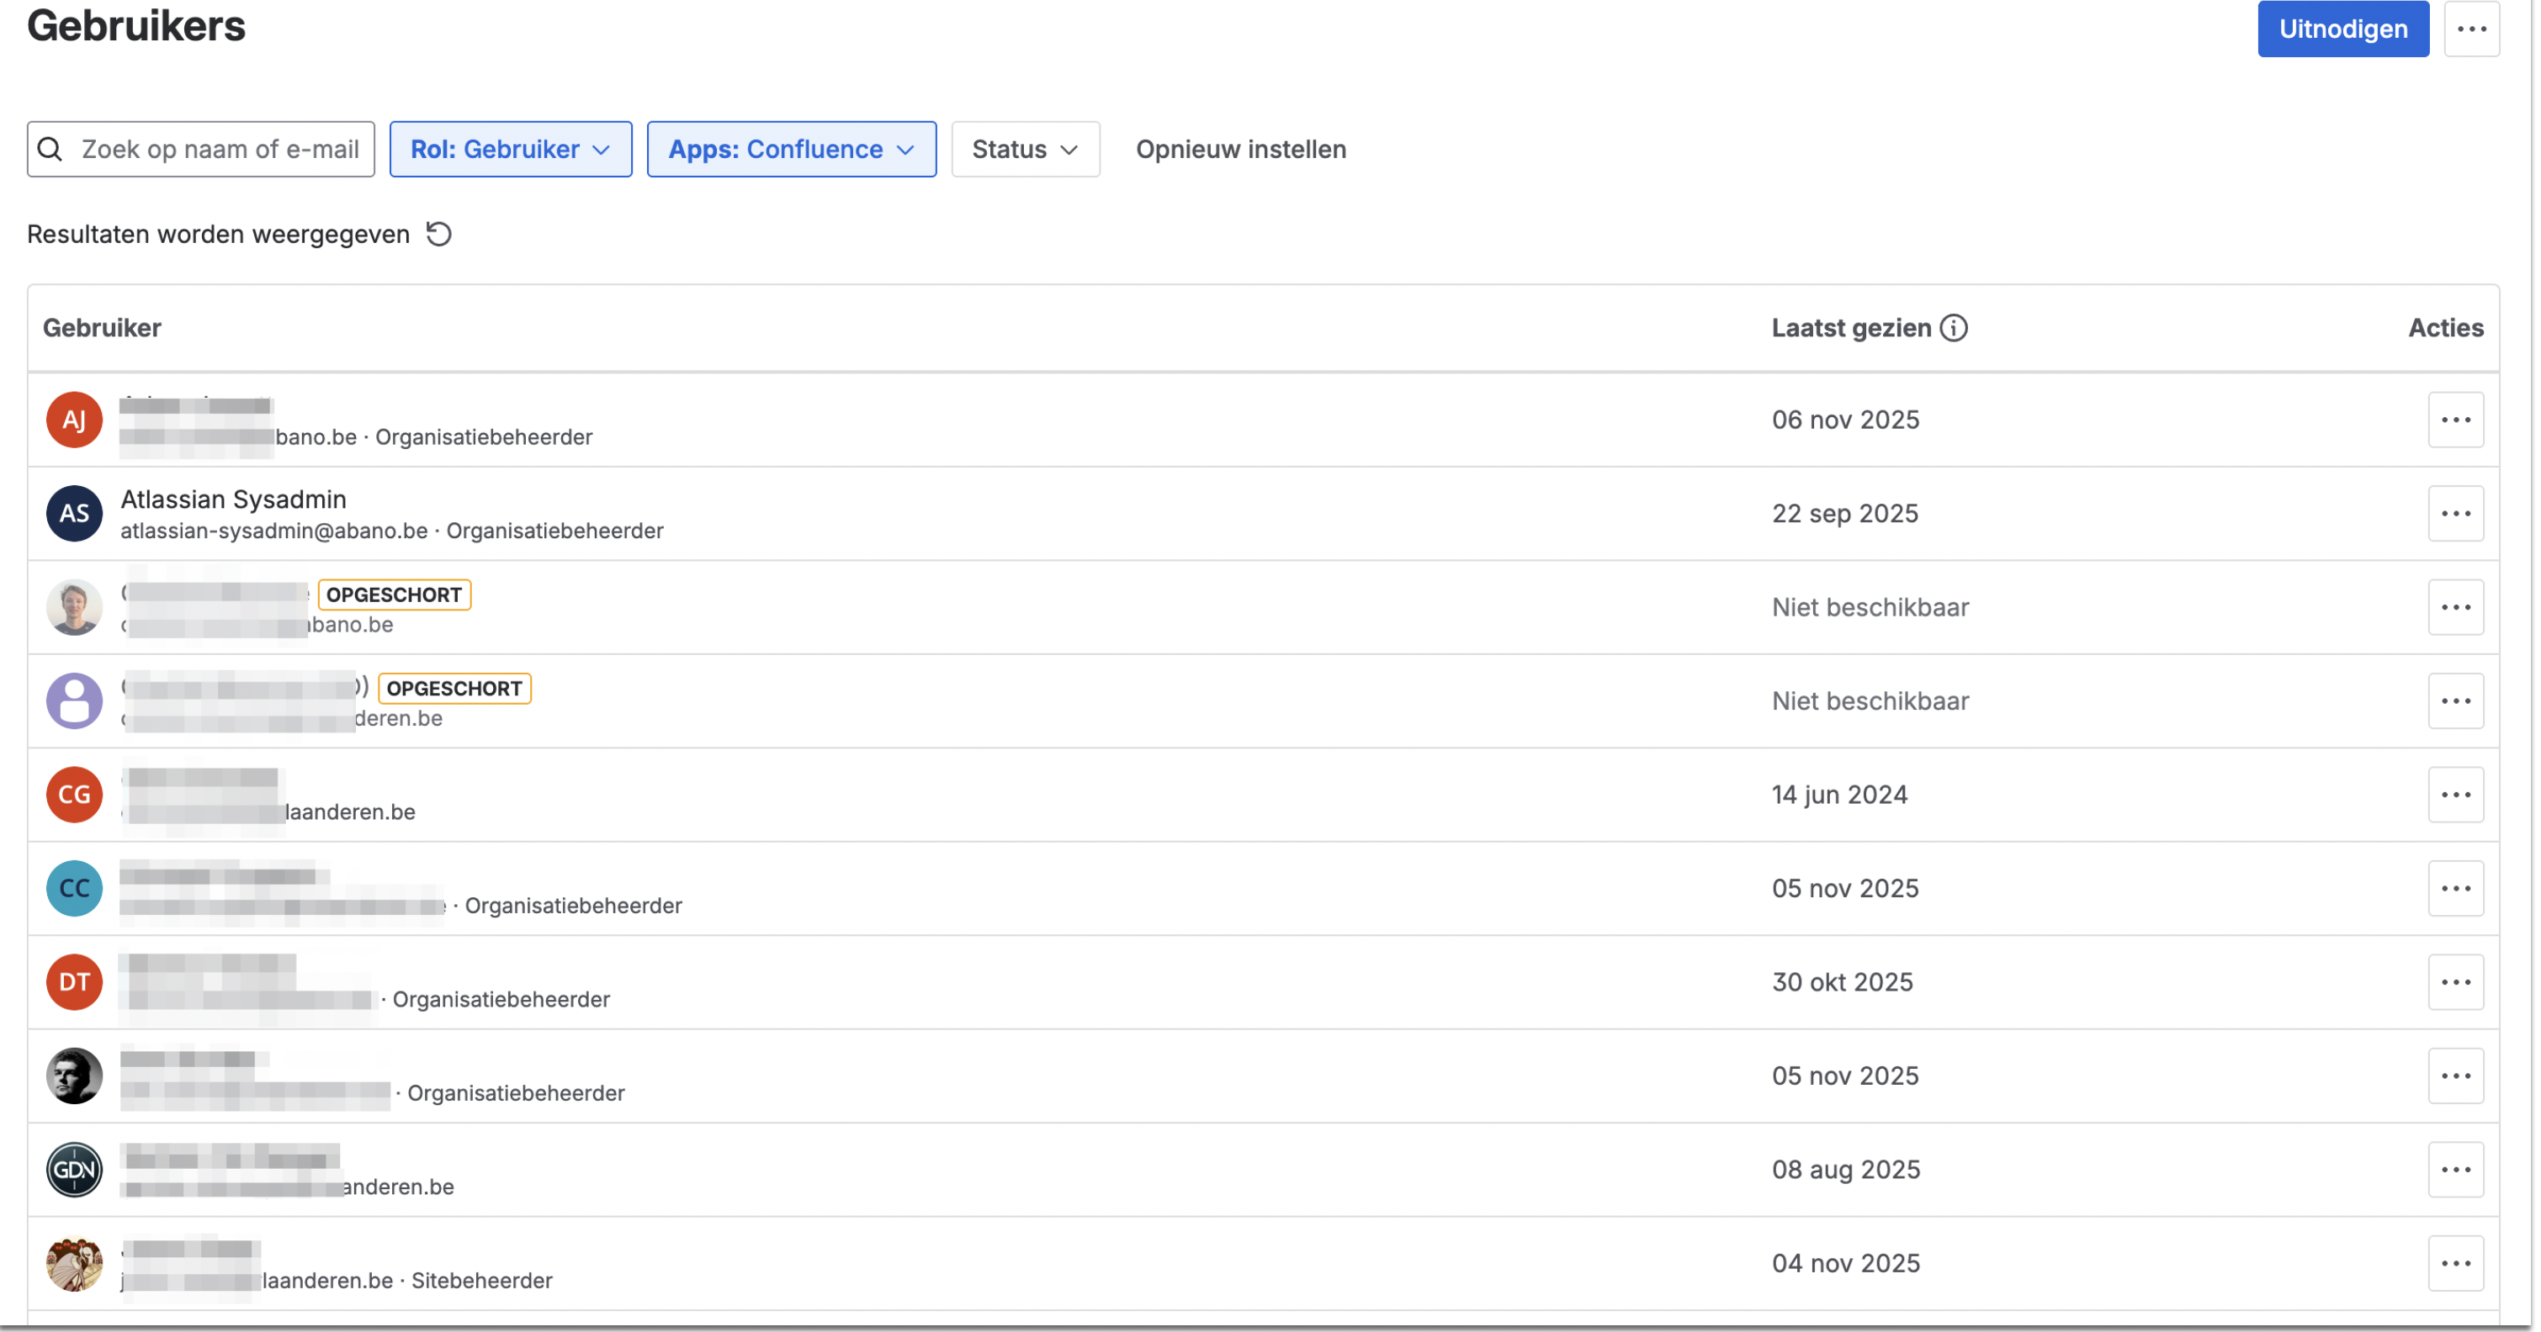
Task: Open the page-level more options menu next to Uitnodigen
Action: pos(2471,29)
